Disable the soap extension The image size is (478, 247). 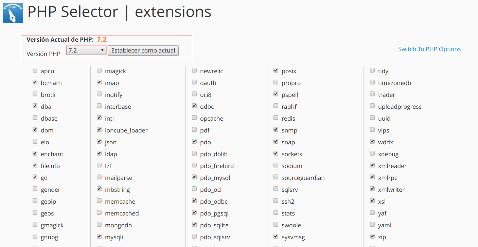276,141
